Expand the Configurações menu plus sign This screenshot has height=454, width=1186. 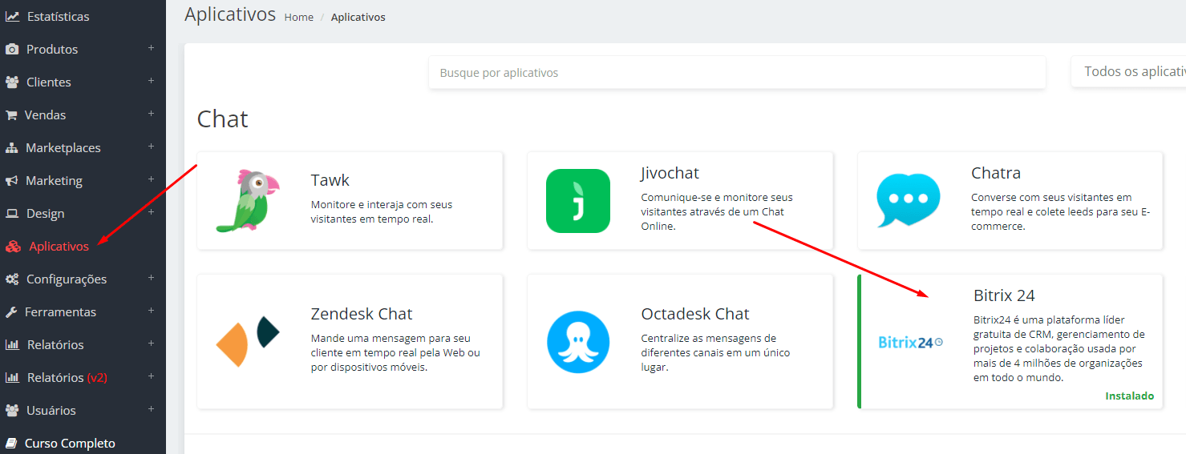coord(151,278)
